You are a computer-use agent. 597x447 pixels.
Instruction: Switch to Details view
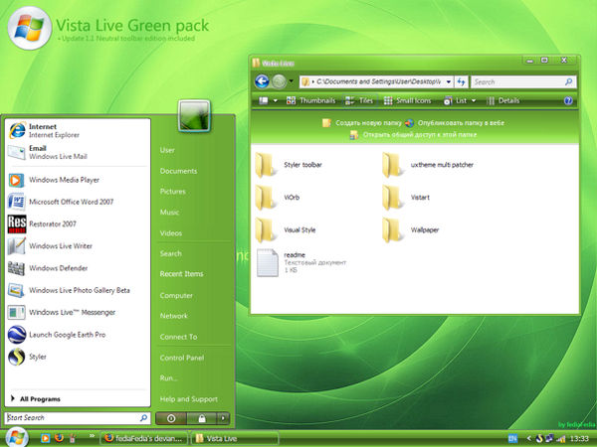503,100
